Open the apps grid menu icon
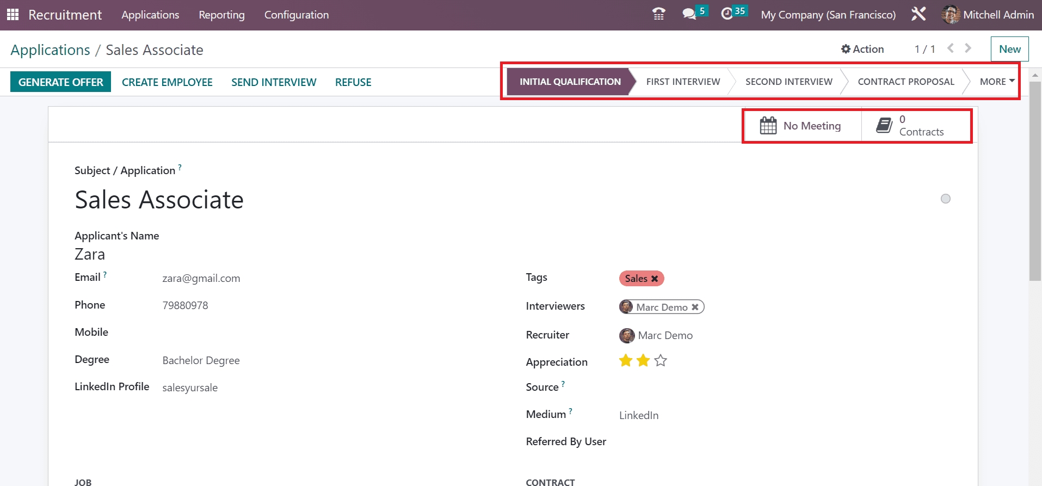 point(13,15)
